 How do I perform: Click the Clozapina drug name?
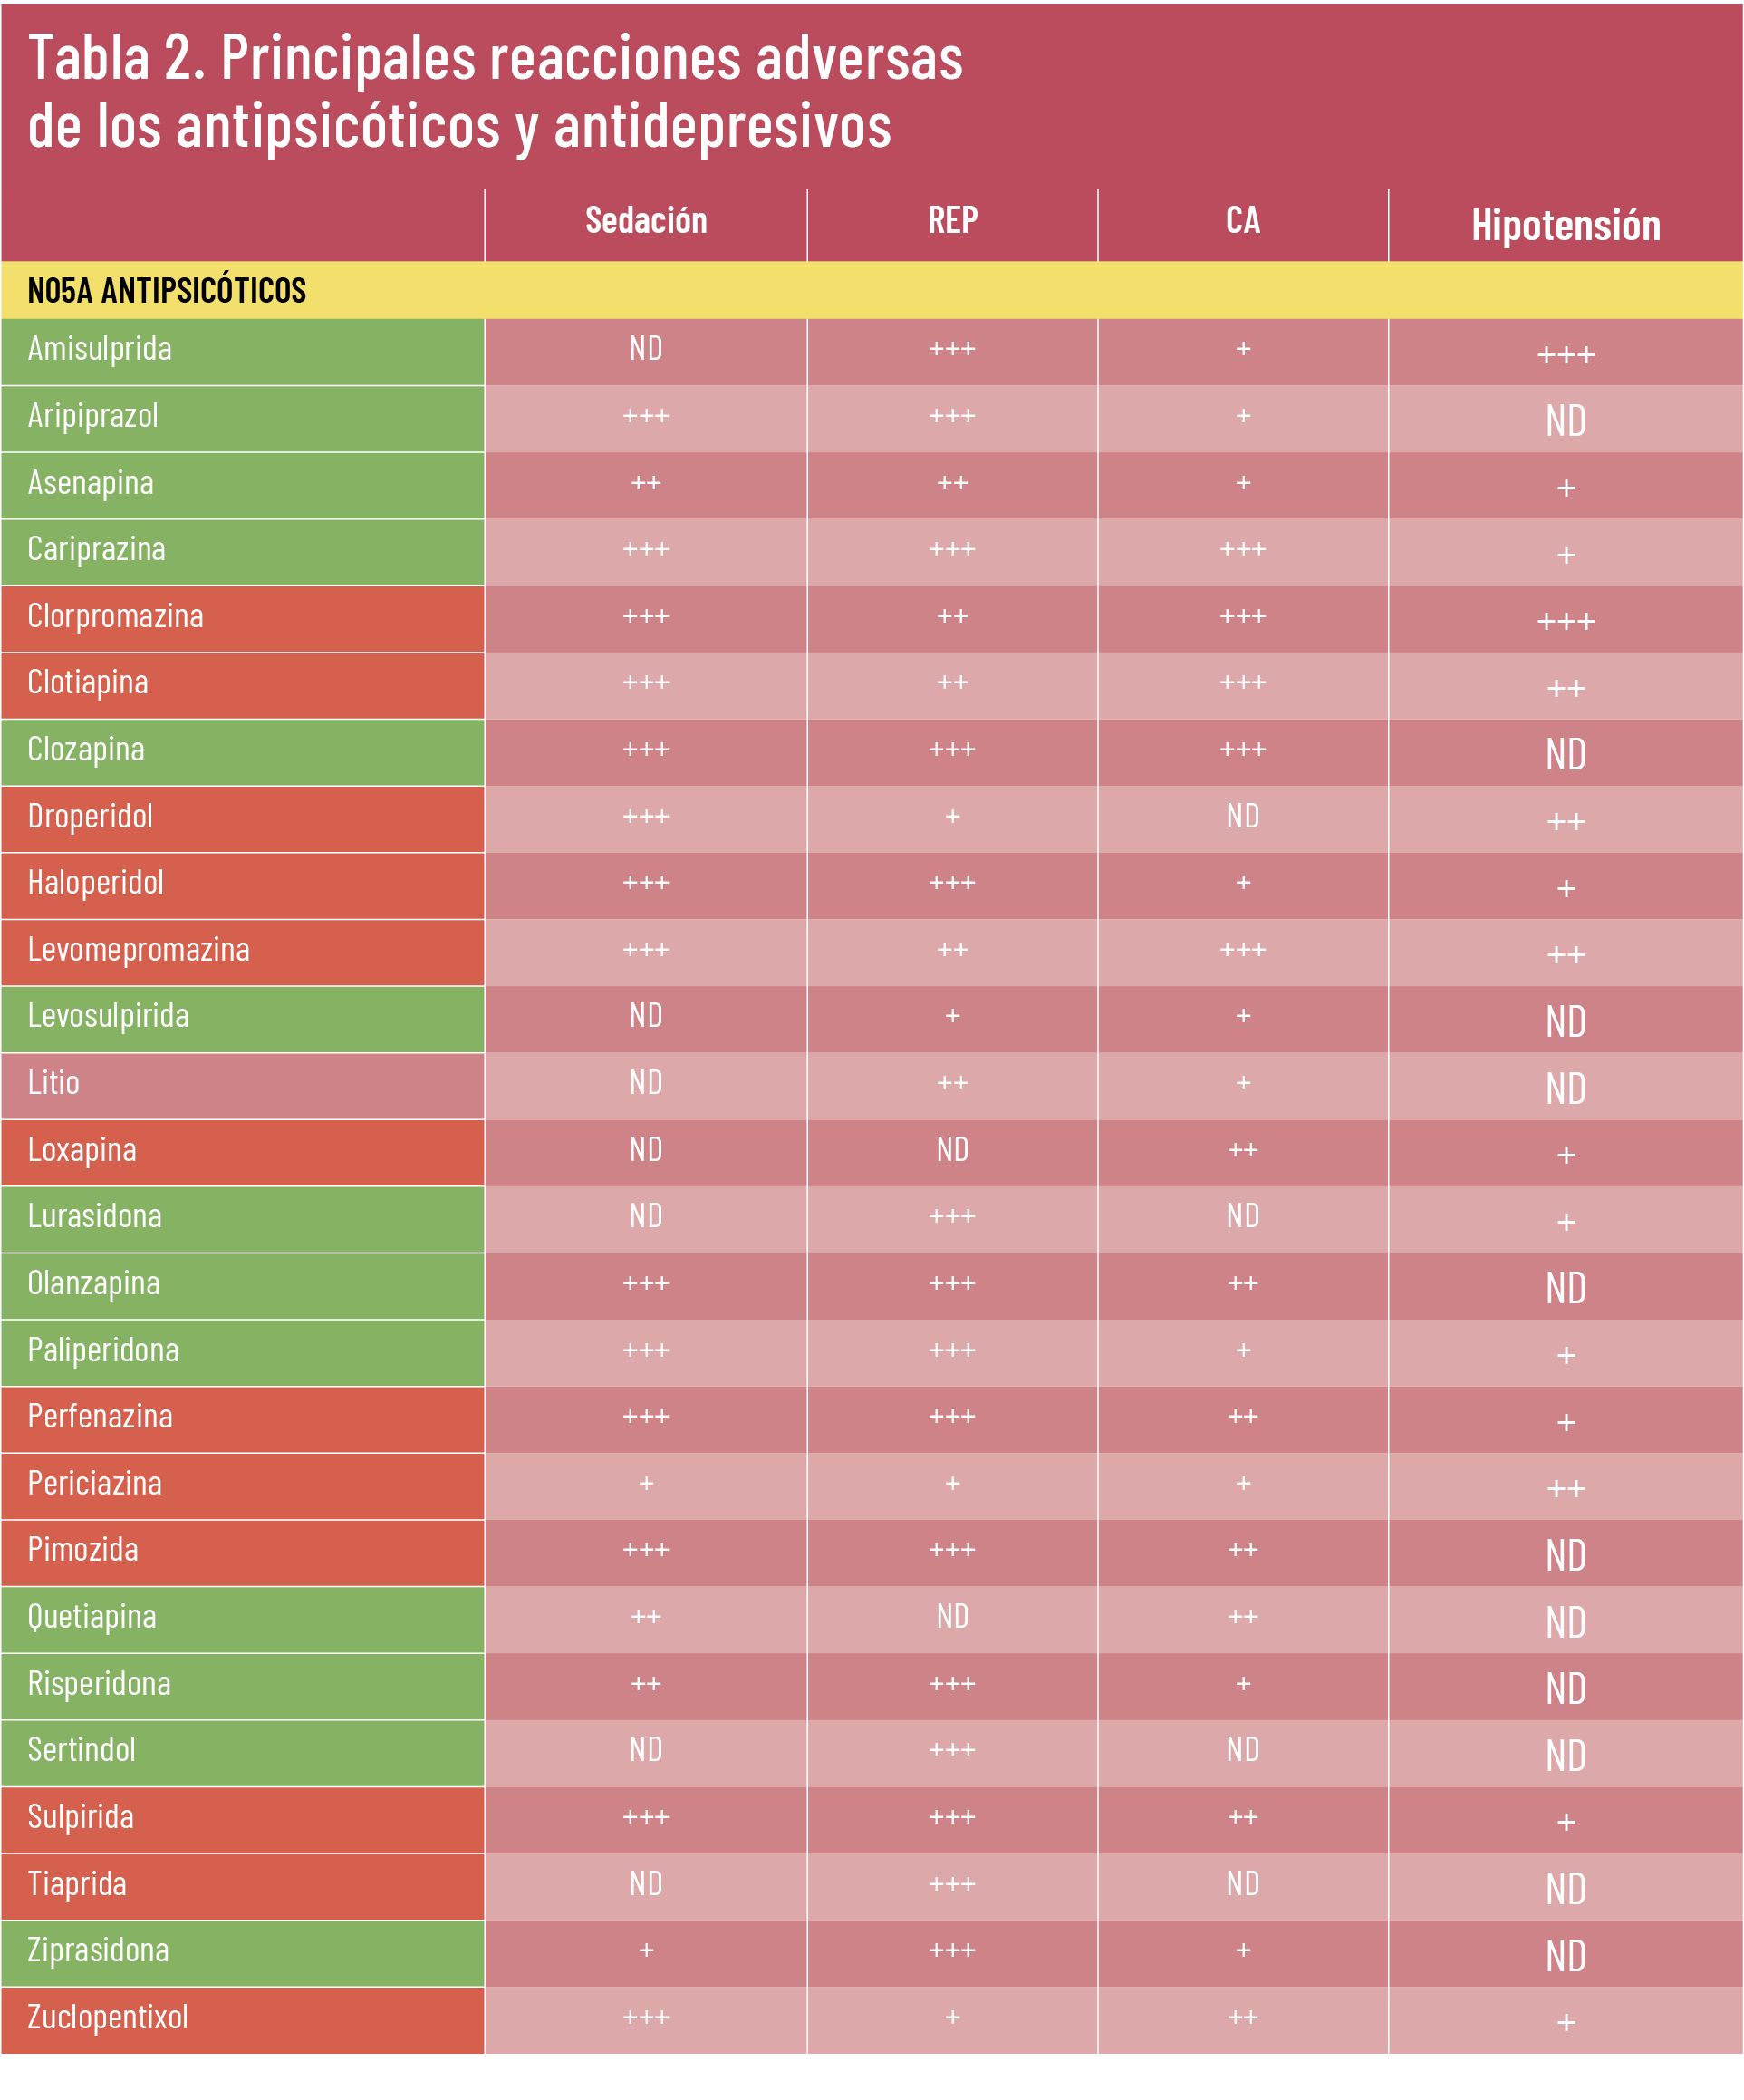[86, 750]
